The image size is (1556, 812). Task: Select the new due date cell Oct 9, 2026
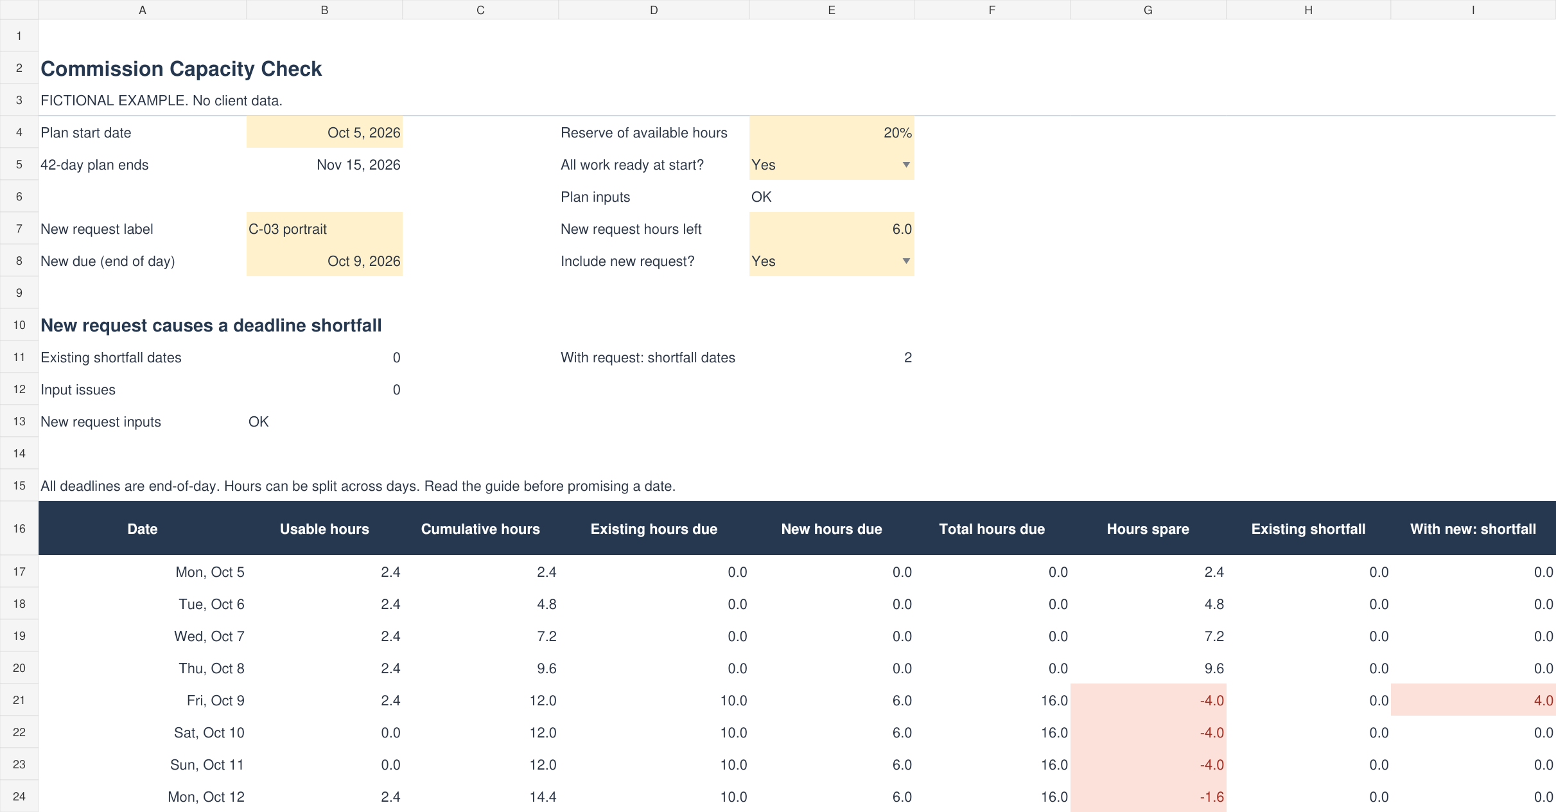click(x=324, y=261)
